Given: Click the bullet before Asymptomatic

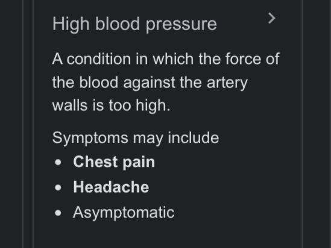Looking at the screenshot, I should (58, 213).
